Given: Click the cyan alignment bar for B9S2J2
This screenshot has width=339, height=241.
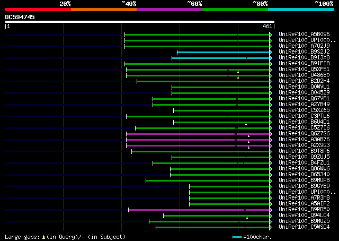Looking at the screenshot, I should (224, 52).
